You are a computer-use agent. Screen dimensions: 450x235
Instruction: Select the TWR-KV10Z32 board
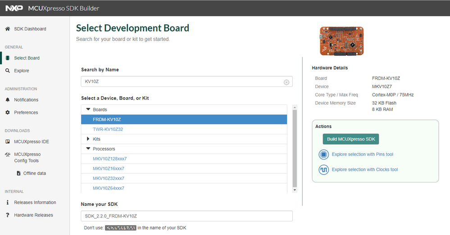tap(108, 129)
